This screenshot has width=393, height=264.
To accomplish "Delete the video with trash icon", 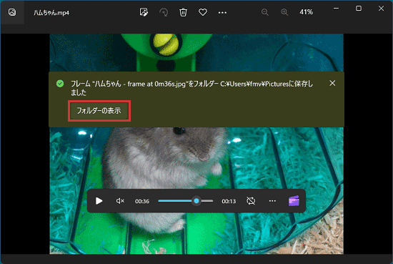I will [183, 12].
